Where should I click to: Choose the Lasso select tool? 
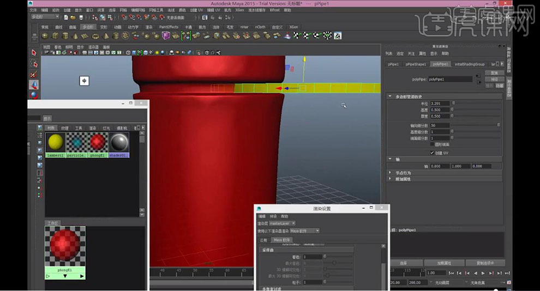pyautogui.click(x=34, y=63)
